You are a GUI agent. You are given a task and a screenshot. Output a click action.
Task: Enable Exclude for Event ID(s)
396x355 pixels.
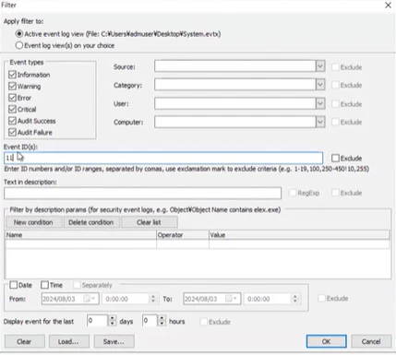point(335,159)
